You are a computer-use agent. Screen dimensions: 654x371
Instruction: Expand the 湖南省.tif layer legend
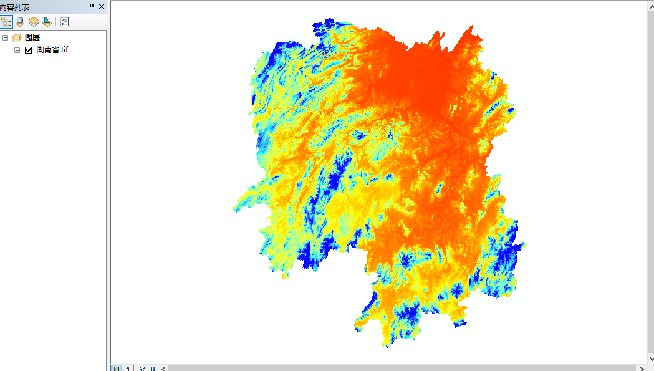17,50
